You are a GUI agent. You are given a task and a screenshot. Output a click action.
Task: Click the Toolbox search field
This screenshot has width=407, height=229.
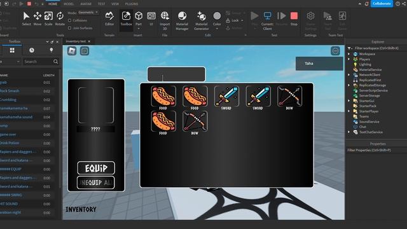coord(38,62)
